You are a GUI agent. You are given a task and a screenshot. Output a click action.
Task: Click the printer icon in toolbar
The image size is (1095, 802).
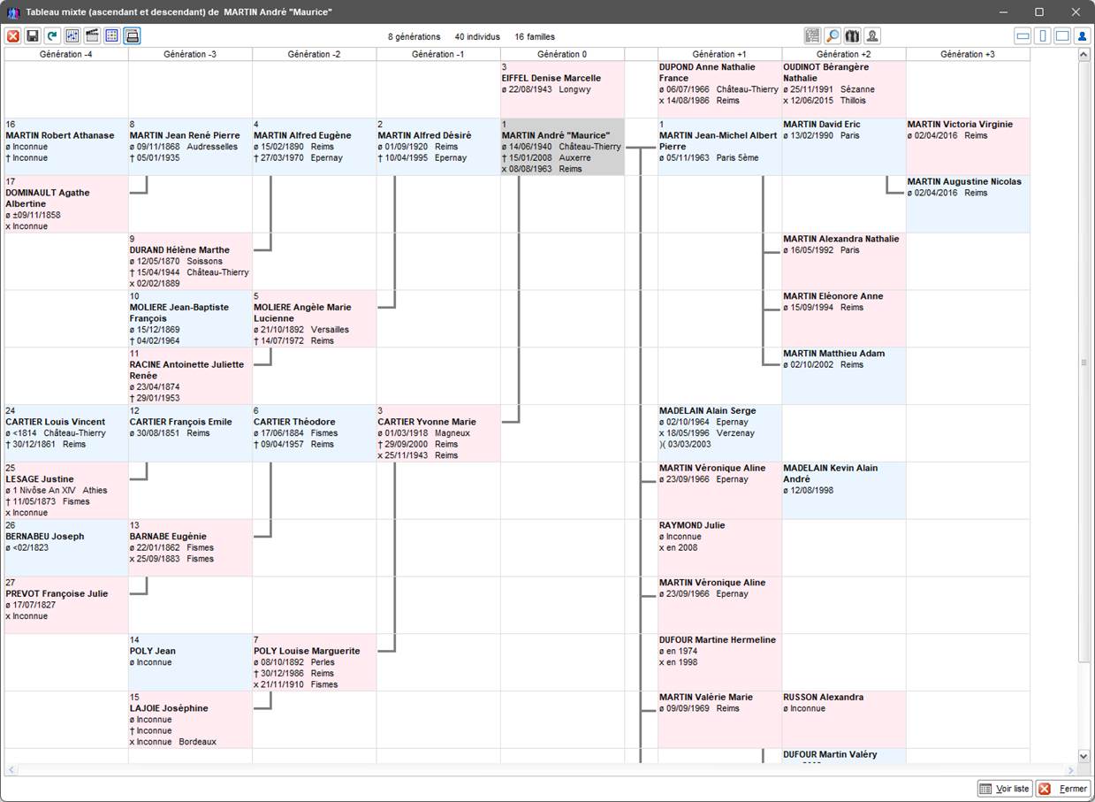(x=132, y=36)
